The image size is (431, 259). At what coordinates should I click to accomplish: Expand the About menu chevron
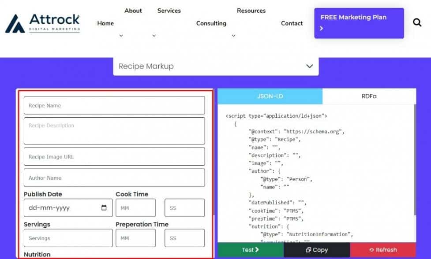(121, 36)
